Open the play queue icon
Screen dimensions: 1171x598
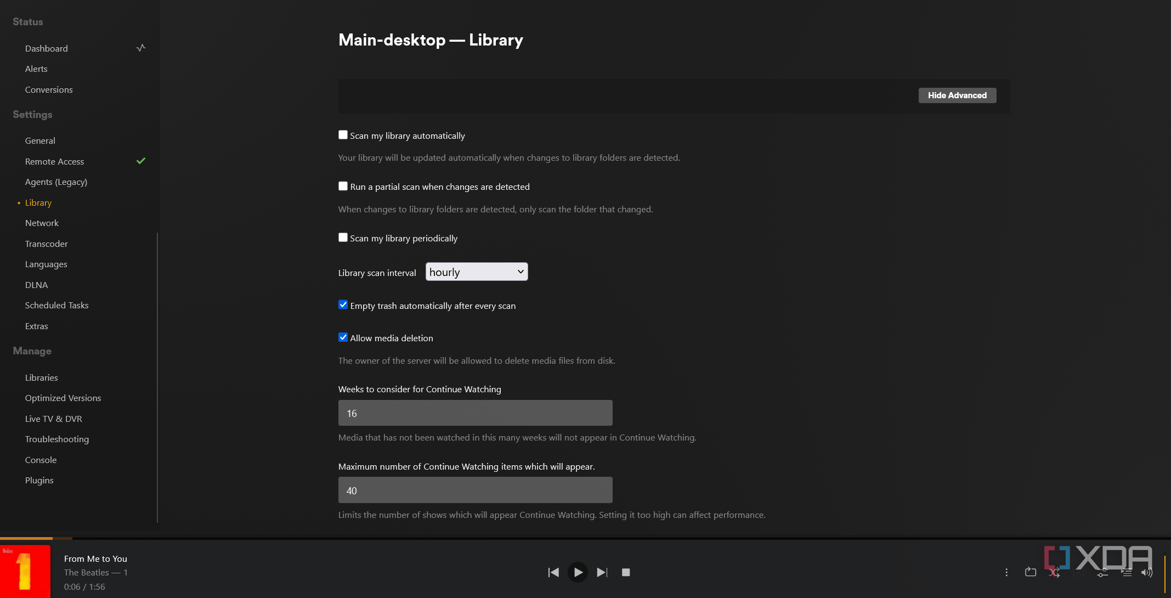point(1127,573)
